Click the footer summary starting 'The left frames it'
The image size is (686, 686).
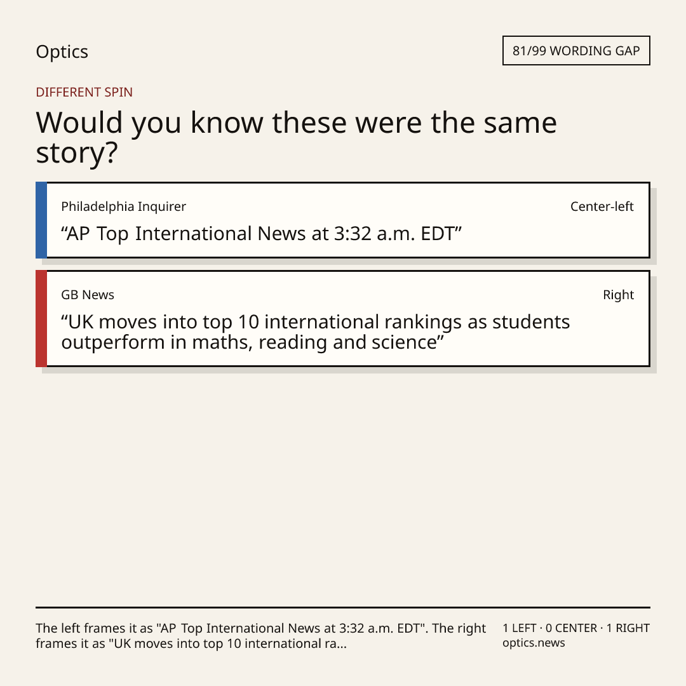[261, 636]
